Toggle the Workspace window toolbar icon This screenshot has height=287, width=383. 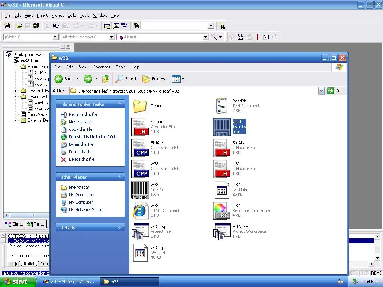pos(107,26)
